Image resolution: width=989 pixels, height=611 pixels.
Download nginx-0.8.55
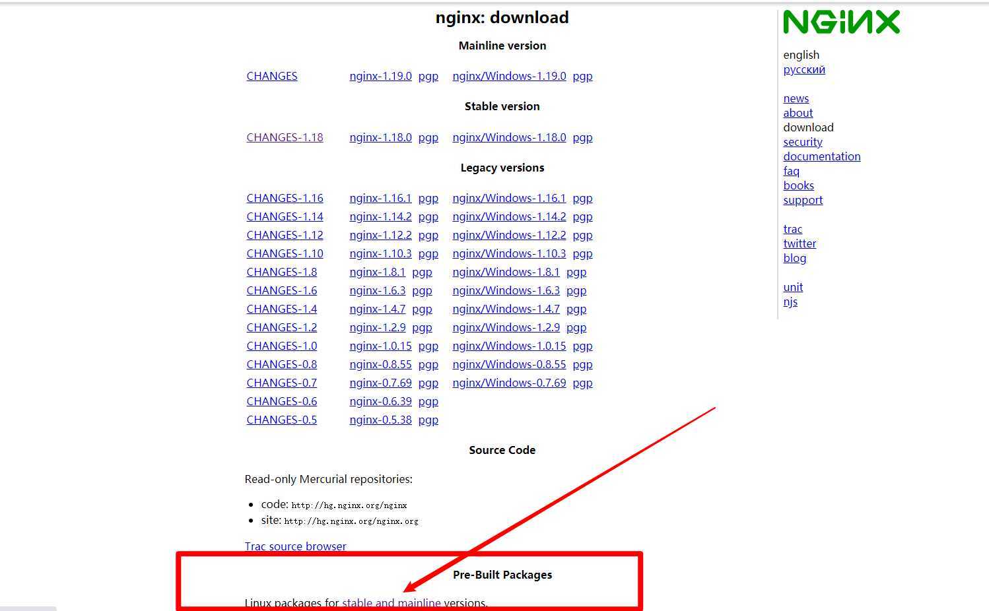click(x=380, y=364)
